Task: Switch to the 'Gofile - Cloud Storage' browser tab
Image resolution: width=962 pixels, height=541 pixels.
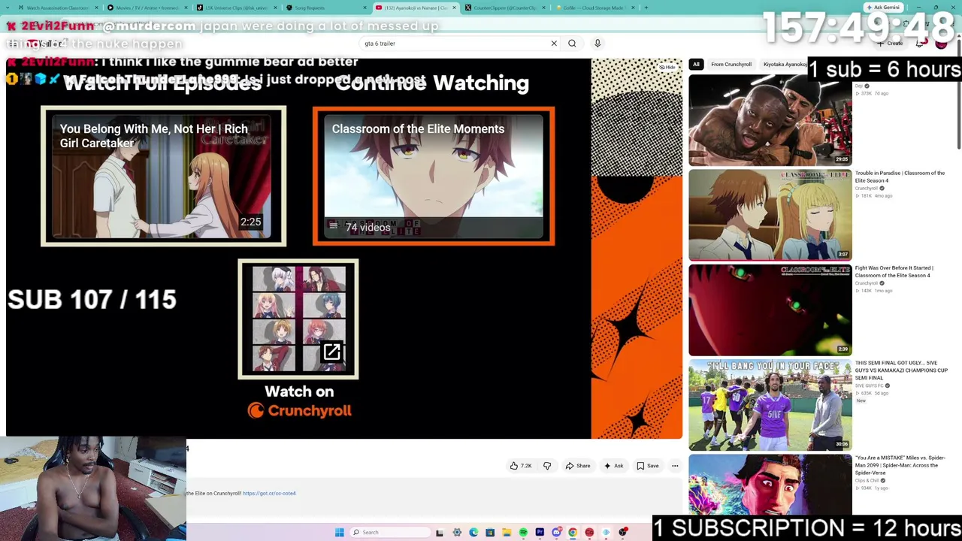Action: pos(595,8)
